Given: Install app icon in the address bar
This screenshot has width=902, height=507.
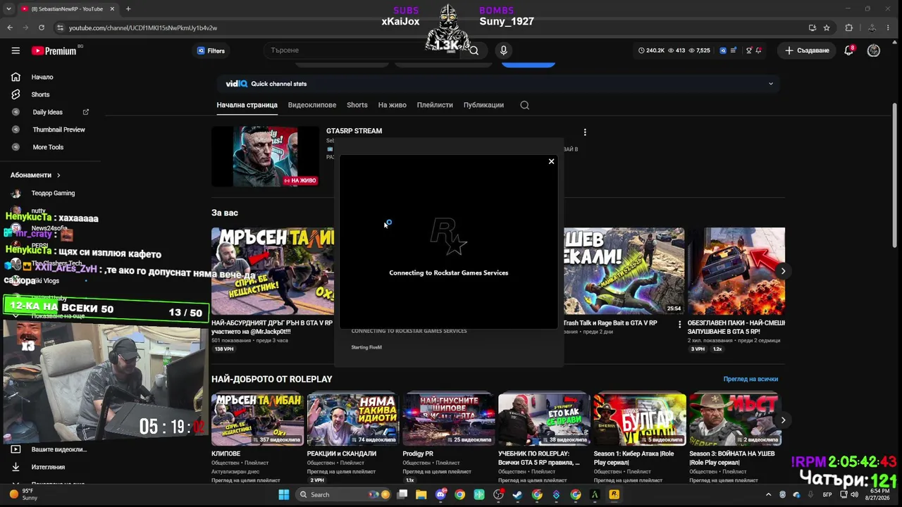Looking at the screenshot, I should (813, 27).
